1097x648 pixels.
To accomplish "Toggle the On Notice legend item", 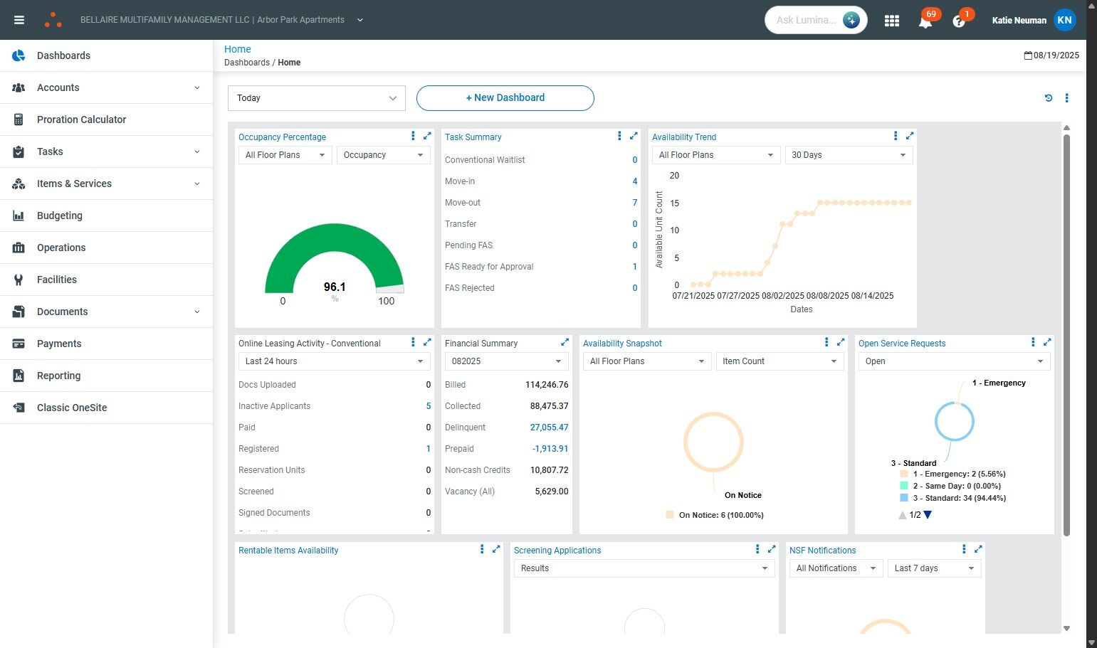I will pyautogui.click(x=720, y=515).
